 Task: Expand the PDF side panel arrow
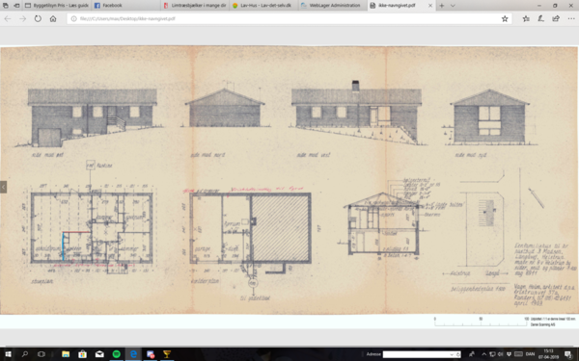pyautogui.click(x=3, y=187)
